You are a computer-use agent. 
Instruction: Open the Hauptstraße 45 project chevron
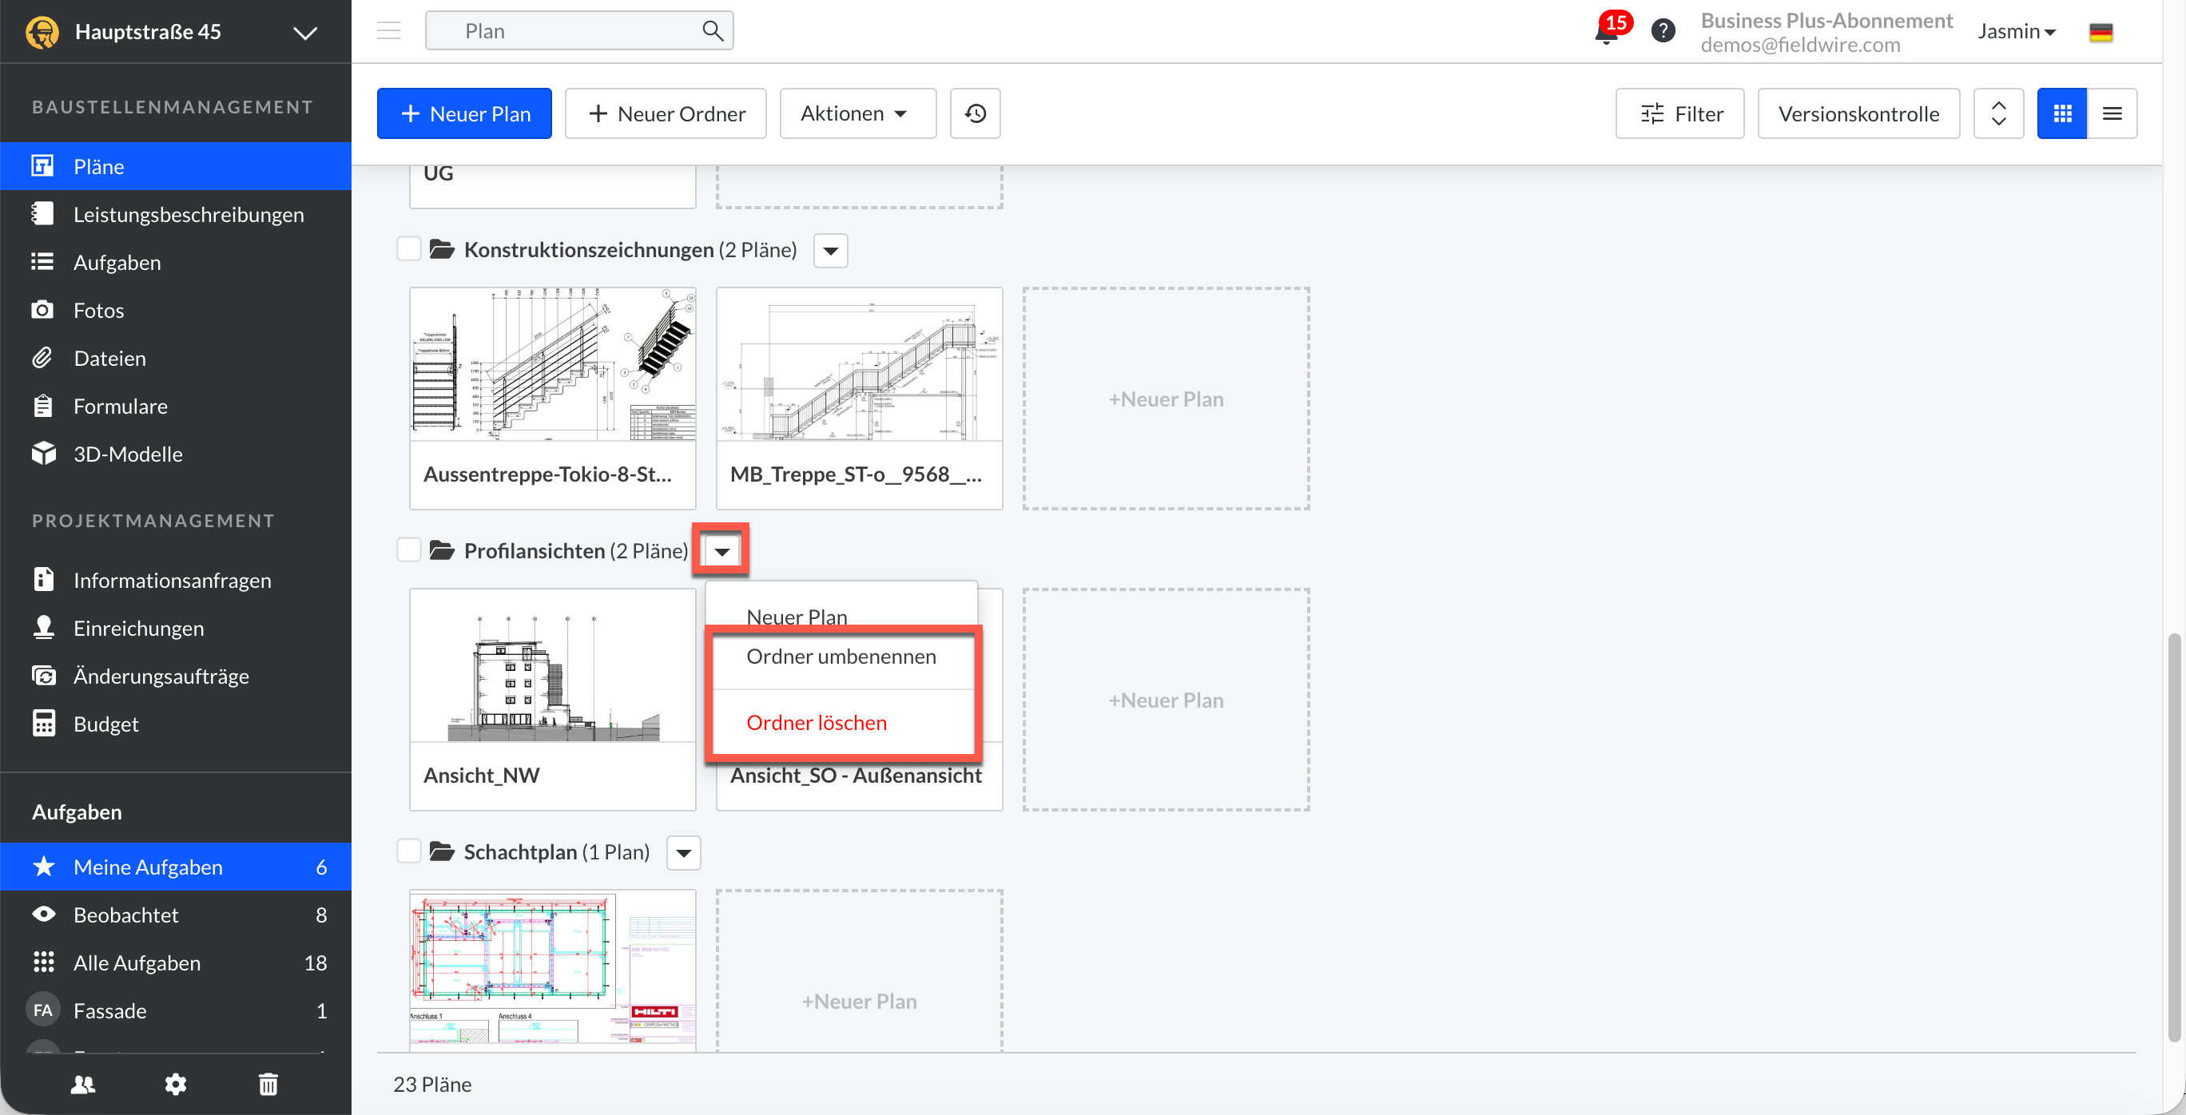pyautogui.click(x=304, y=32)
